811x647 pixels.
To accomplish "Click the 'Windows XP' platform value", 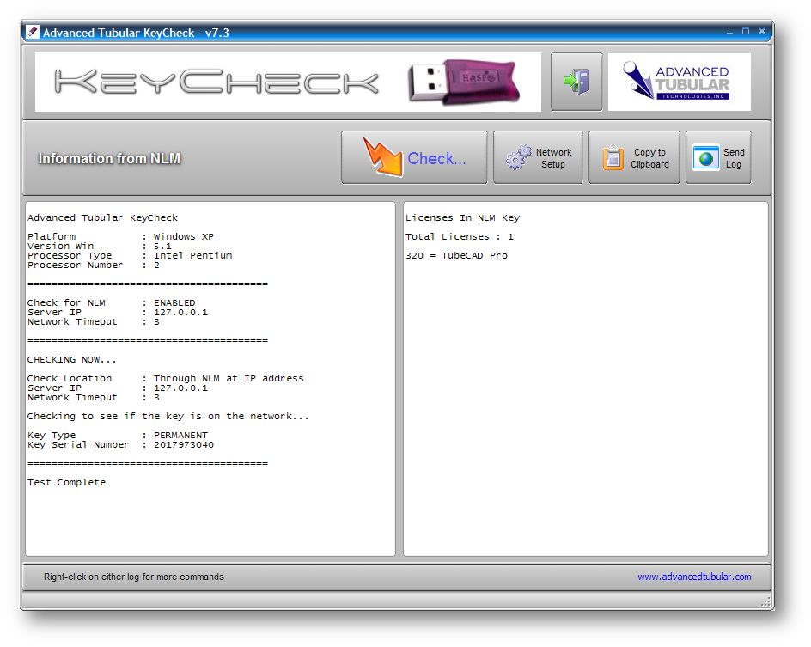I will coord(184,236).
